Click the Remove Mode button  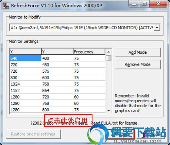138,65
